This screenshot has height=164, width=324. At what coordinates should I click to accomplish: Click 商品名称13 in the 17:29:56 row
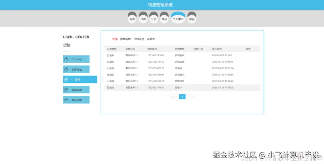pyautogui.click(x=131, y=74)
